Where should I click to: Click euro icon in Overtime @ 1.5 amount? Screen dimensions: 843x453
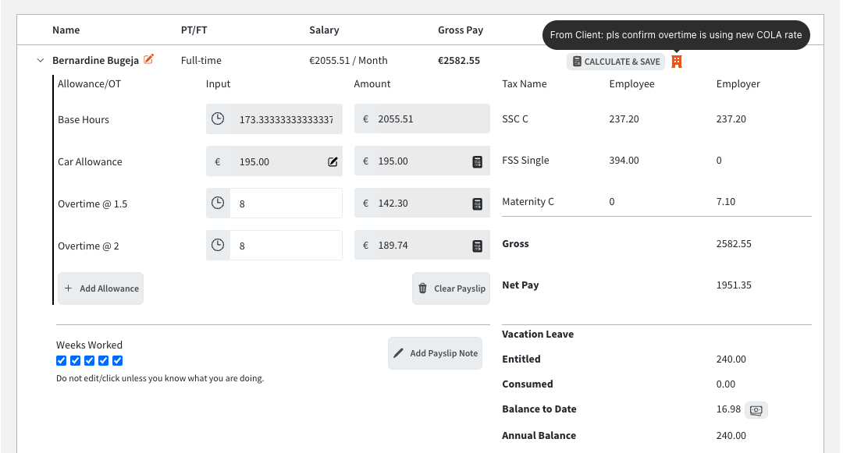click(x=365, y=203)
